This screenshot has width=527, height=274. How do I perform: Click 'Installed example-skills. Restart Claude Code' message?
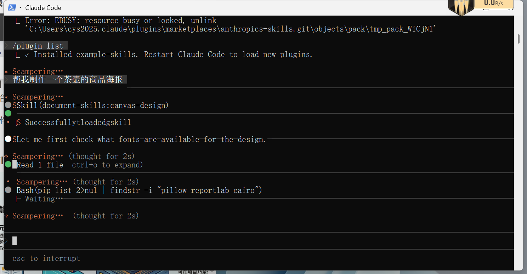pos(173,55)
